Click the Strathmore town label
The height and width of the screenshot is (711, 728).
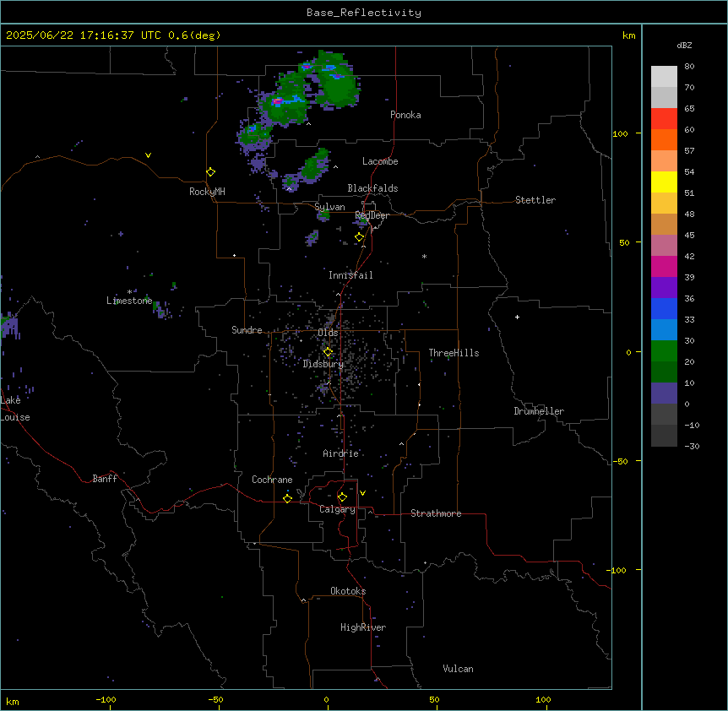click(x=436, y=513)
